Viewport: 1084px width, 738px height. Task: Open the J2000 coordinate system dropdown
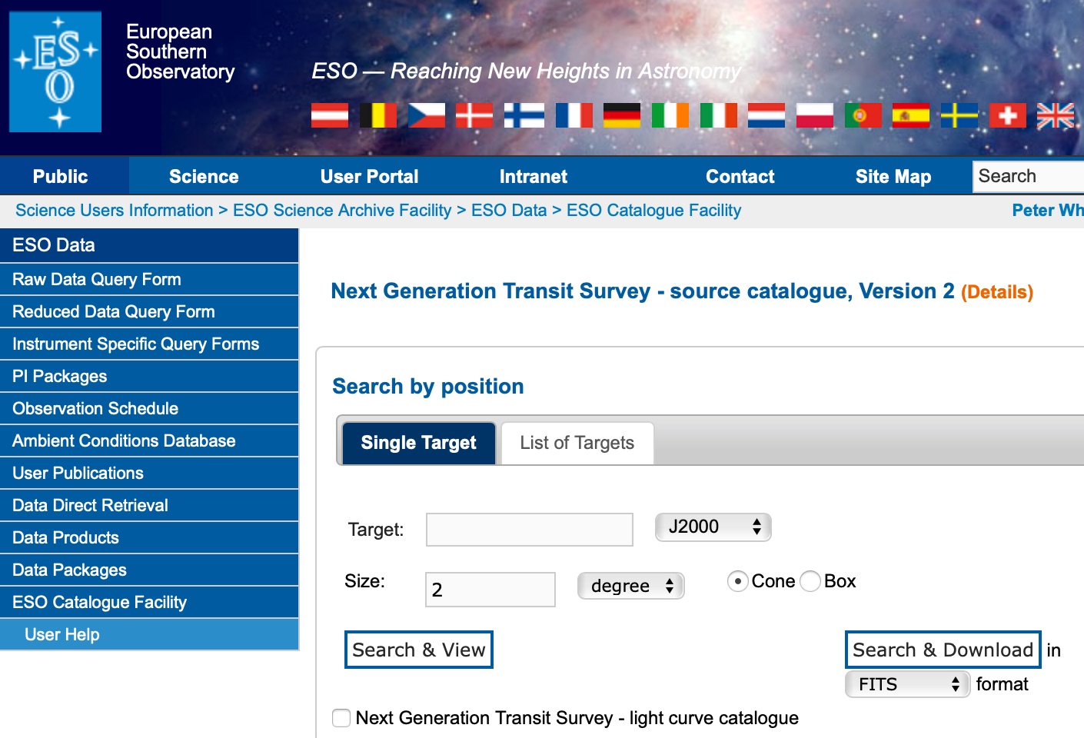click(x=713, y=527)
